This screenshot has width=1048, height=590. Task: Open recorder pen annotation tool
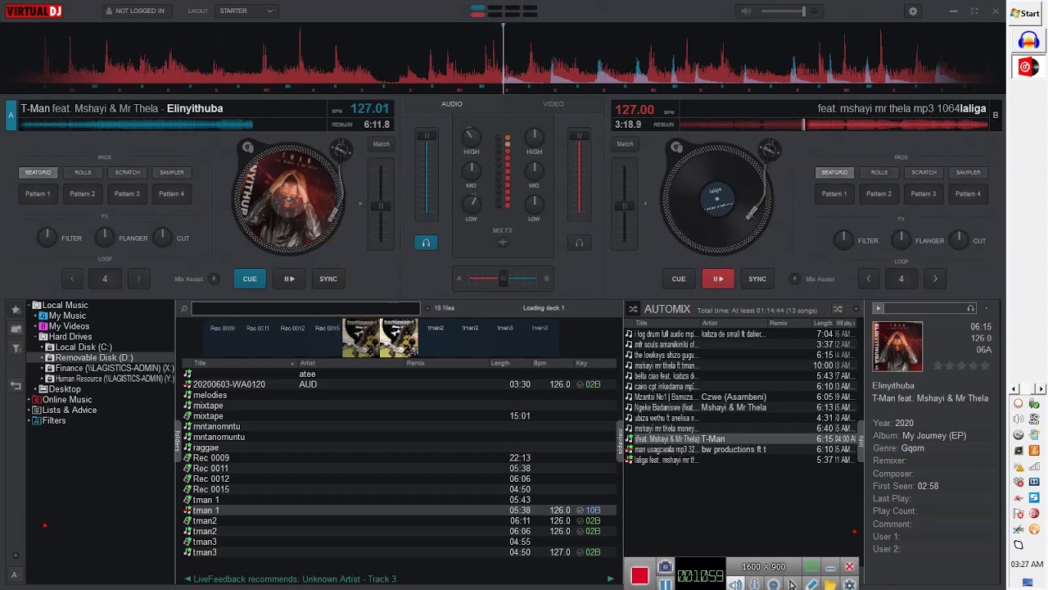(x=811, y=584)
